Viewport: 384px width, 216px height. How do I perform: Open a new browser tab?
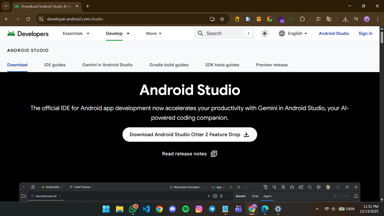88,6
